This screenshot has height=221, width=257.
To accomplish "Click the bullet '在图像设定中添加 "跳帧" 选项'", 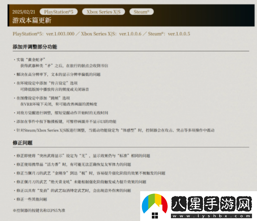I will (42, 98).
